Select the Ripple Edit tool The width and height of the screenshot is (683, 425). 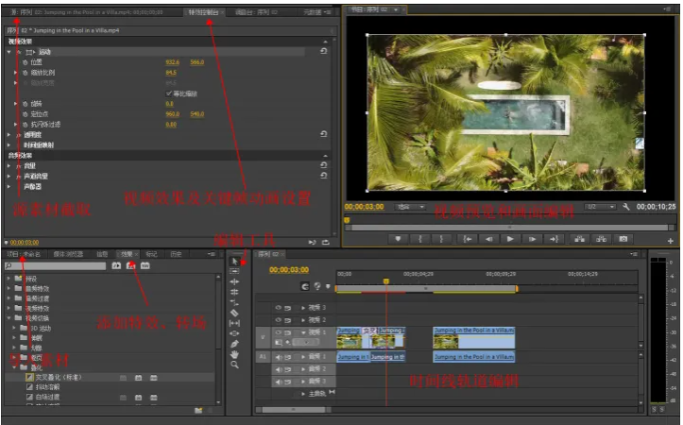tap(234, 281)
